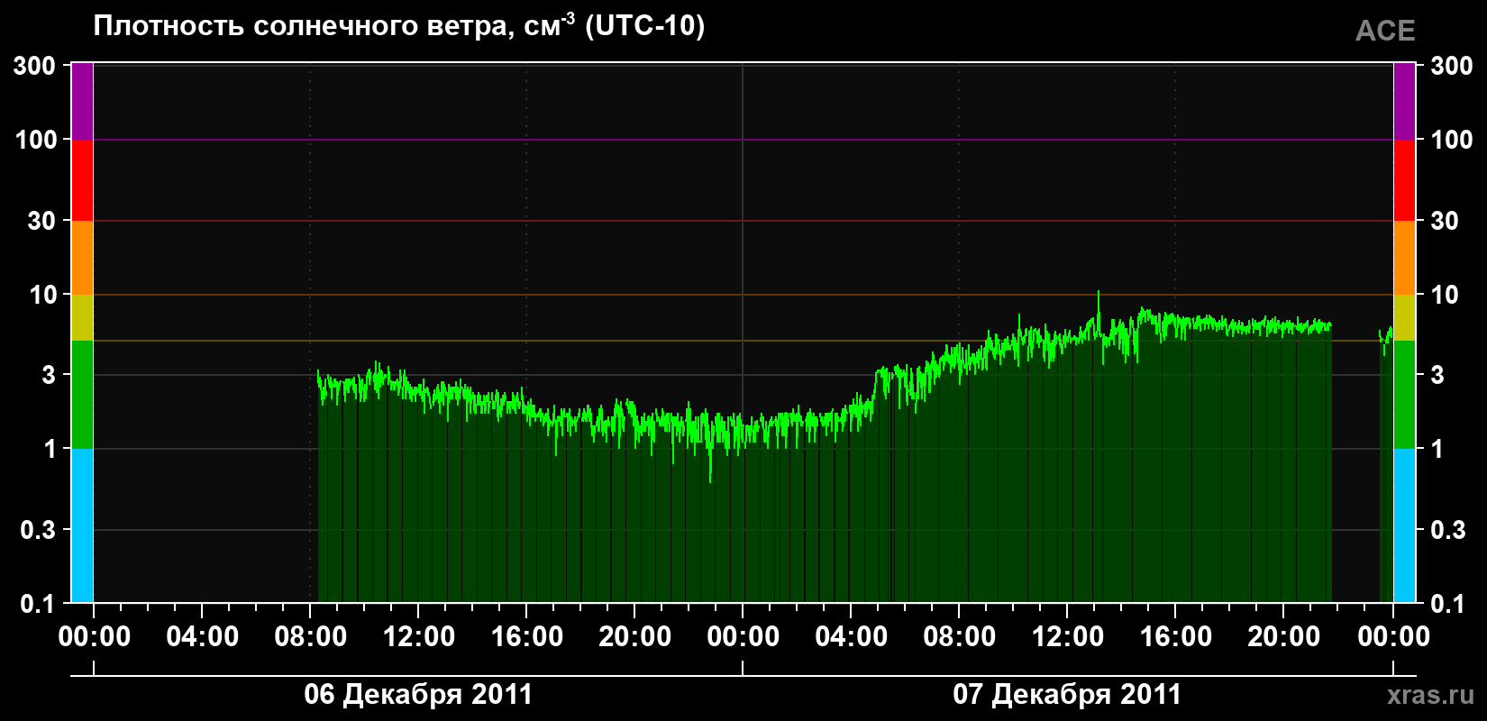Click the blue band on the right color scale

click(x=1404, y=525)
